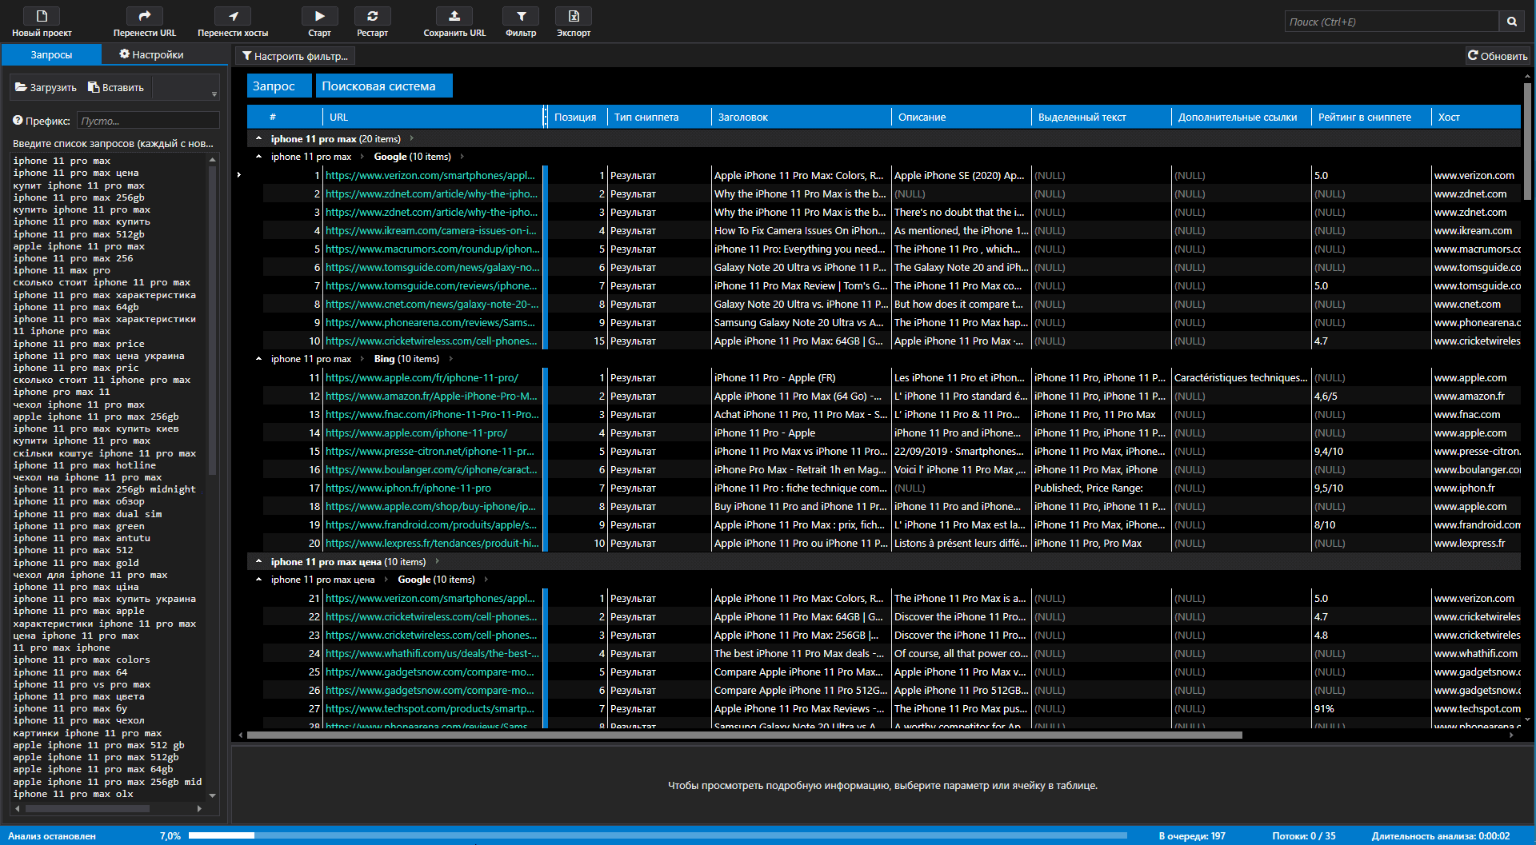
Task: Select 'купит iphone 11 pro max' query line
Action: click(78, 185)
